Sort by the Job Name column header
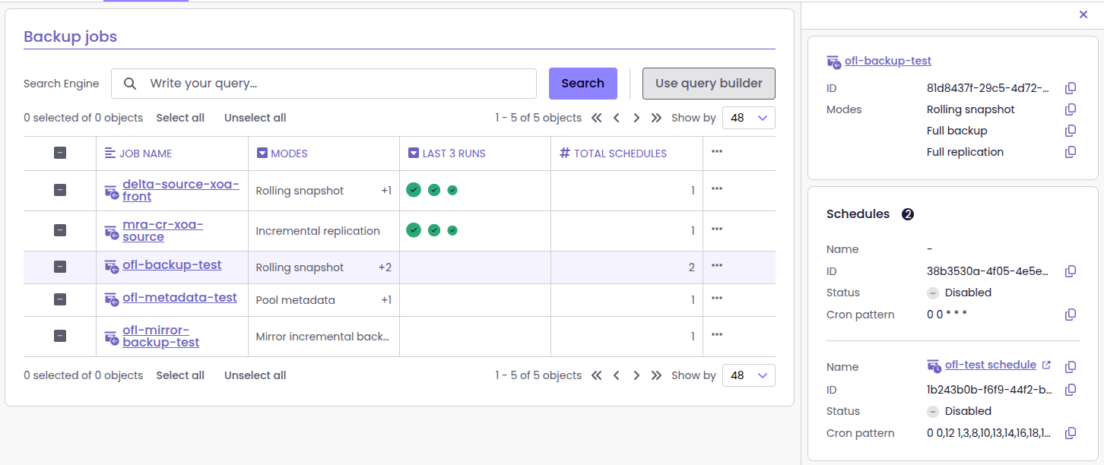The width and height of the screenshot is (1104, 465). (145, 153)
